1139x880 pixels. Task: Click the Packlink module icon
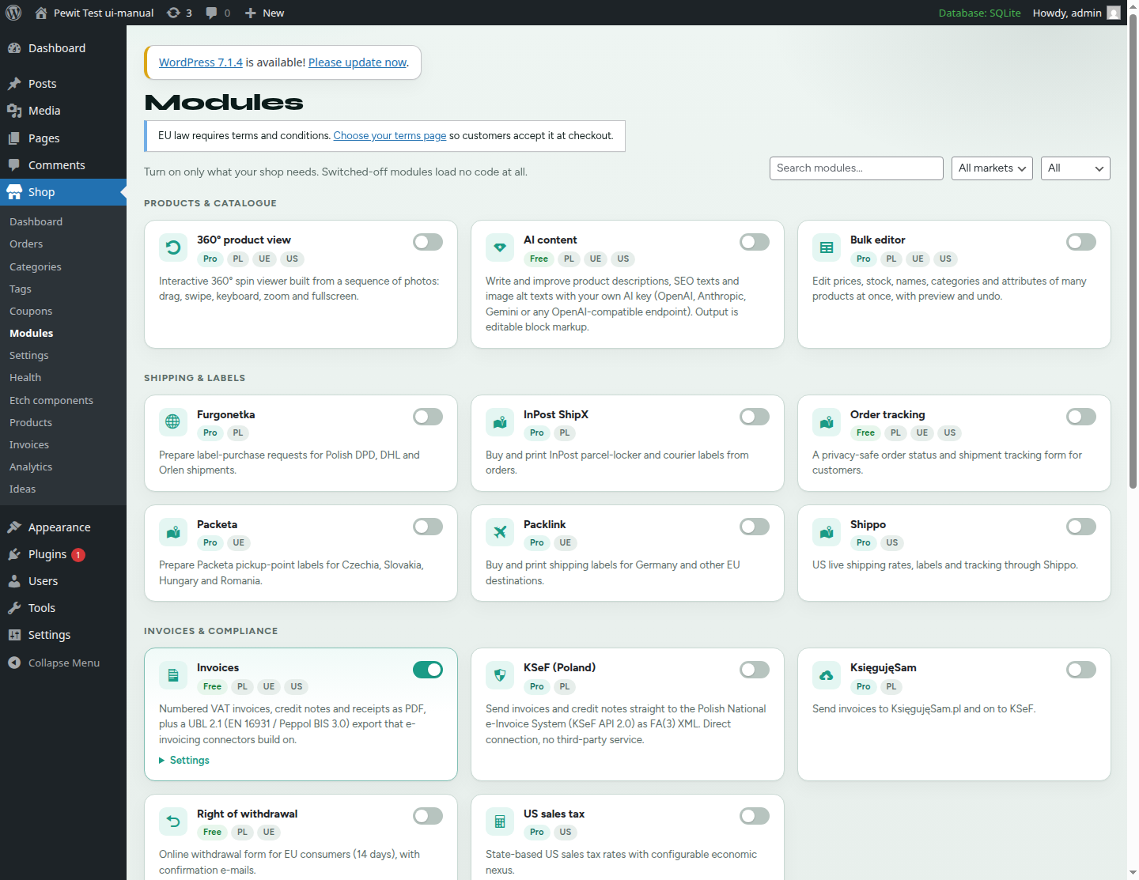tap(500, 532)
